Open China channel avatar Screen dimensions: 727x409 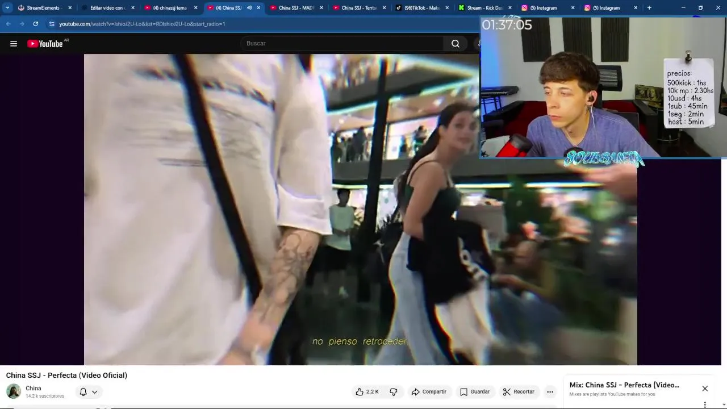pos(14,391)
